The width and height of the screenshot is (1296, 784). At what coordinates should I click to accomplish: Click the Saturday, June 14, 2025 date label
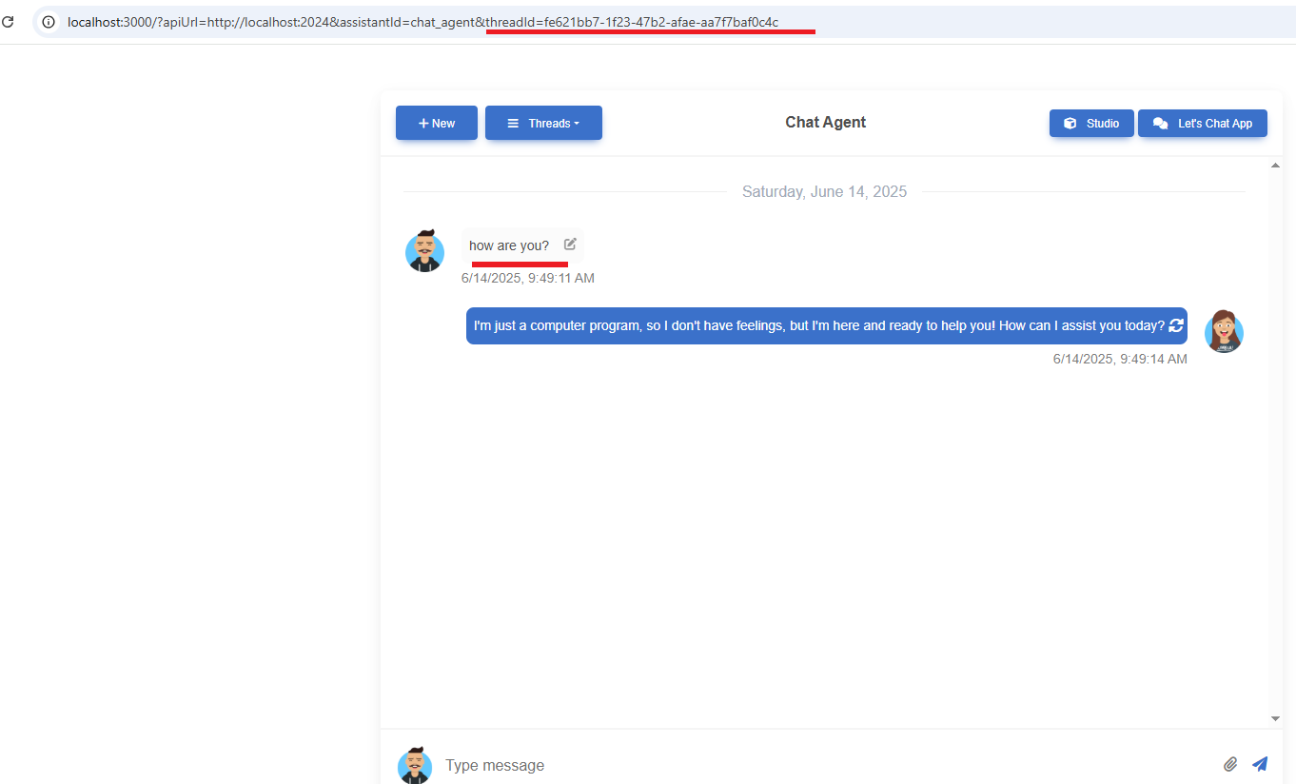tap(824, 191)
